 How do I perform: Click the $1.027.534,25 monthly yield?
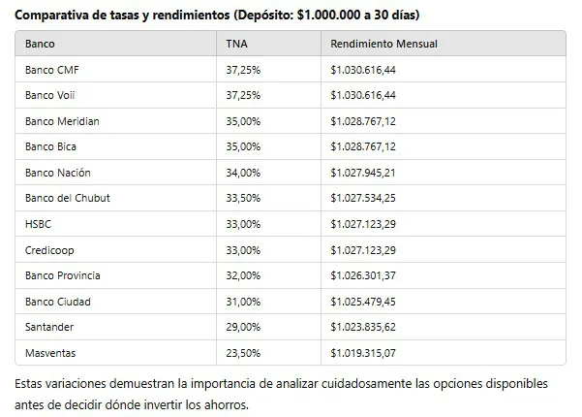pos(369,198)
